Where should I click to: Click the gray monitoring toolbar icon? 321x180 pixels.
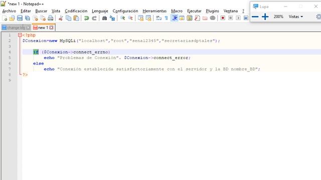(x=213, y=18)
